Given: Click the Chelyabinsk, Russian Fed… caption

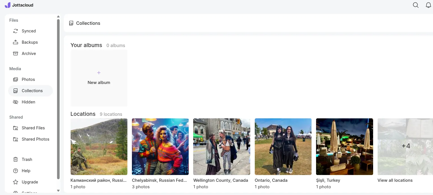Looking at the screenshot, I should [159, 180].
